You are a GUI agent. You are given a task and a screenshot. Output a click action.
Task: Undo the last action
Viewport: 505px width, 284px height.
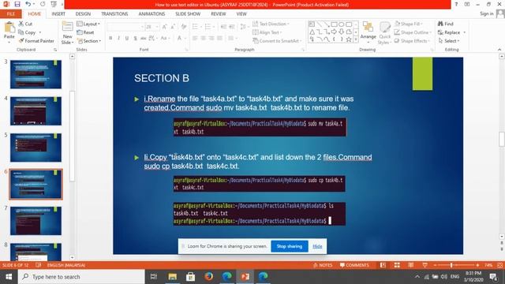point(28,4)
